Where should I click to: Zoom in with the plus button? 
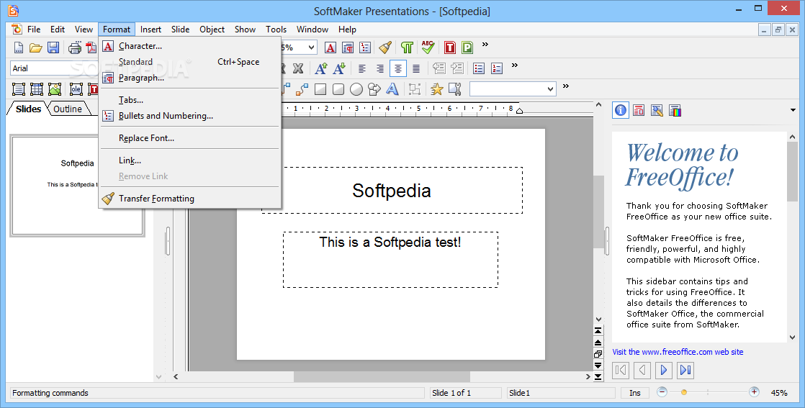pyautogui.click(x=754, y=392)
